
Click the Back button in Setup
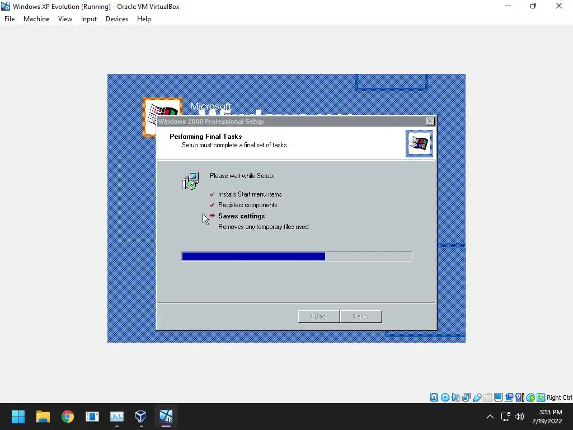point(319,316)
